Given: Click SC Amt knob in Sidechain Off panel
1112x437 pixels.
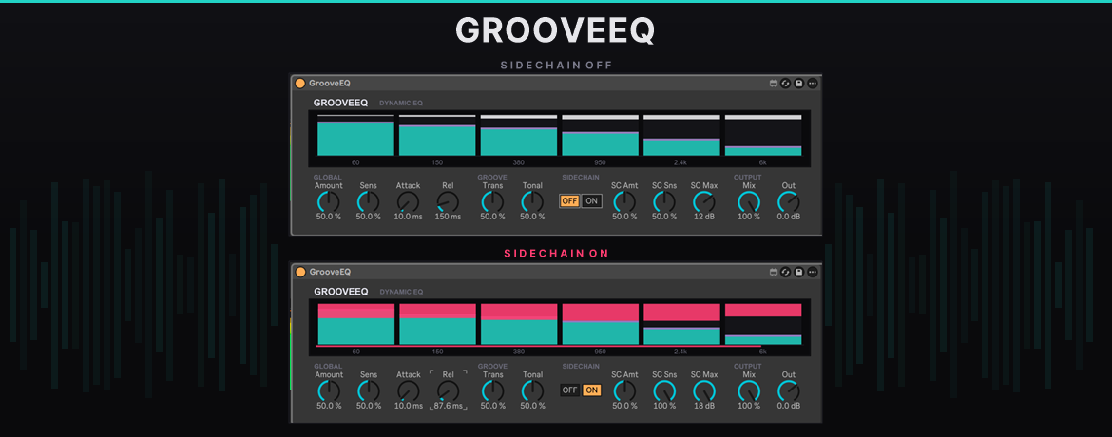Looking at the screenshot, I should [624, 202].
